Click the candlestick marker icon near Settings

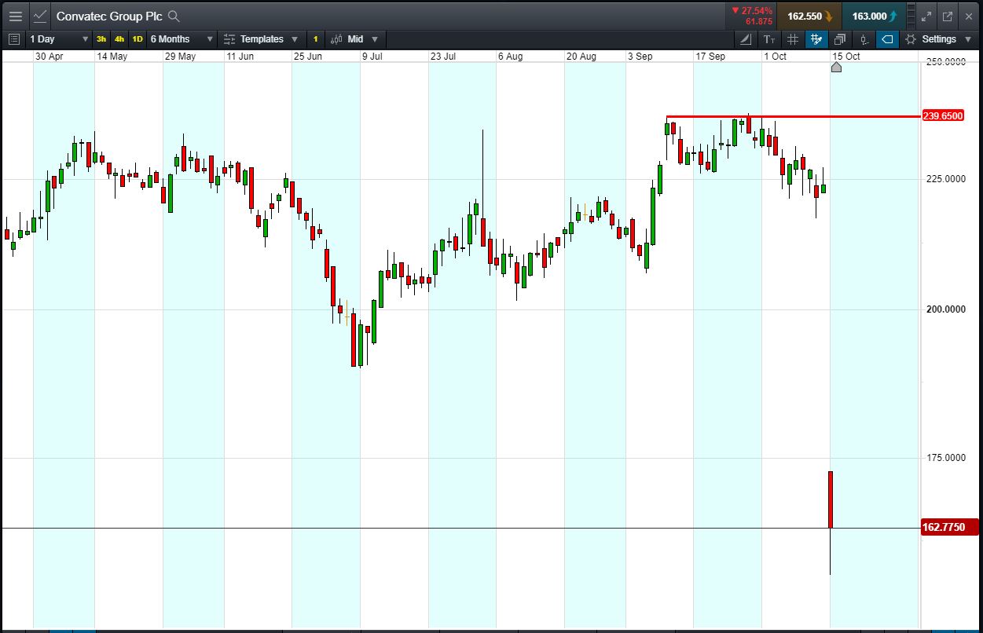pyautogui.click(x=864, y=39)
